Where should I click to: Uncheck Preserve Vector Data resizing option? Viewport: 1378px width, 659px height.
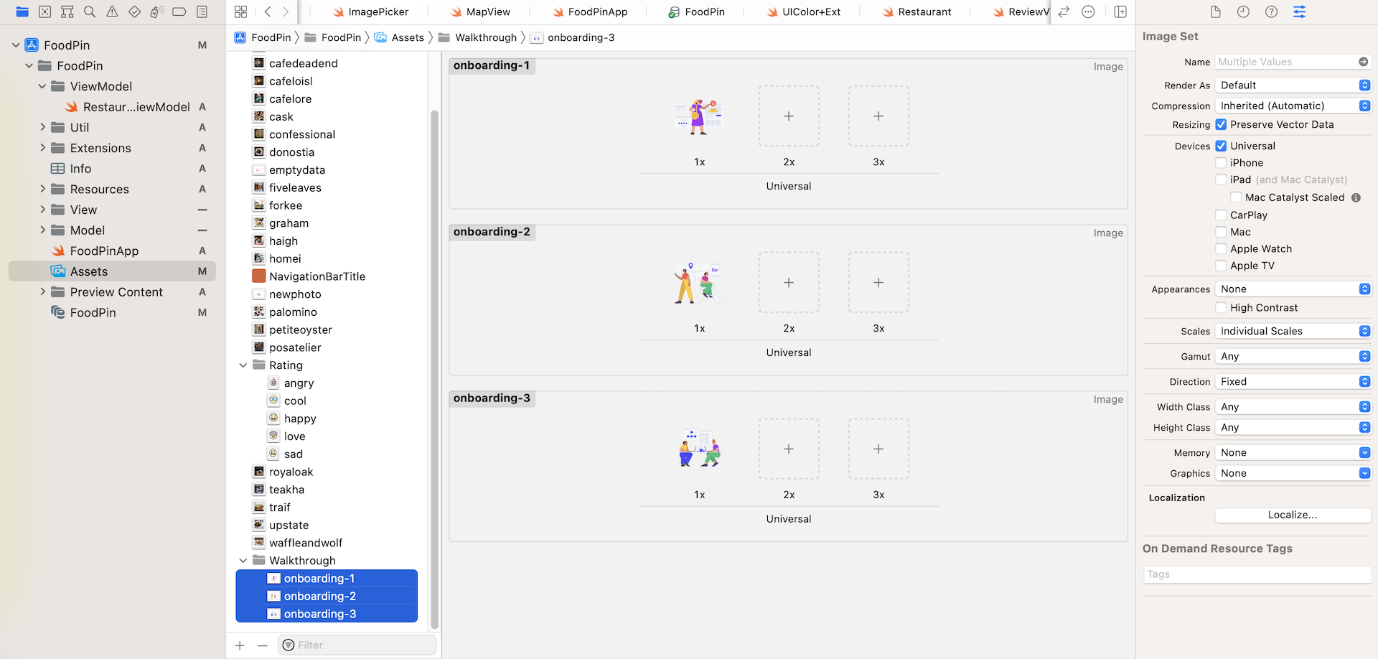(x=1221, y=124)
